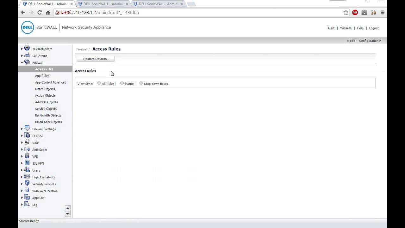405x228 pixels.
Task: Click the Firewall sidebar icon
Action: point(27,62)
